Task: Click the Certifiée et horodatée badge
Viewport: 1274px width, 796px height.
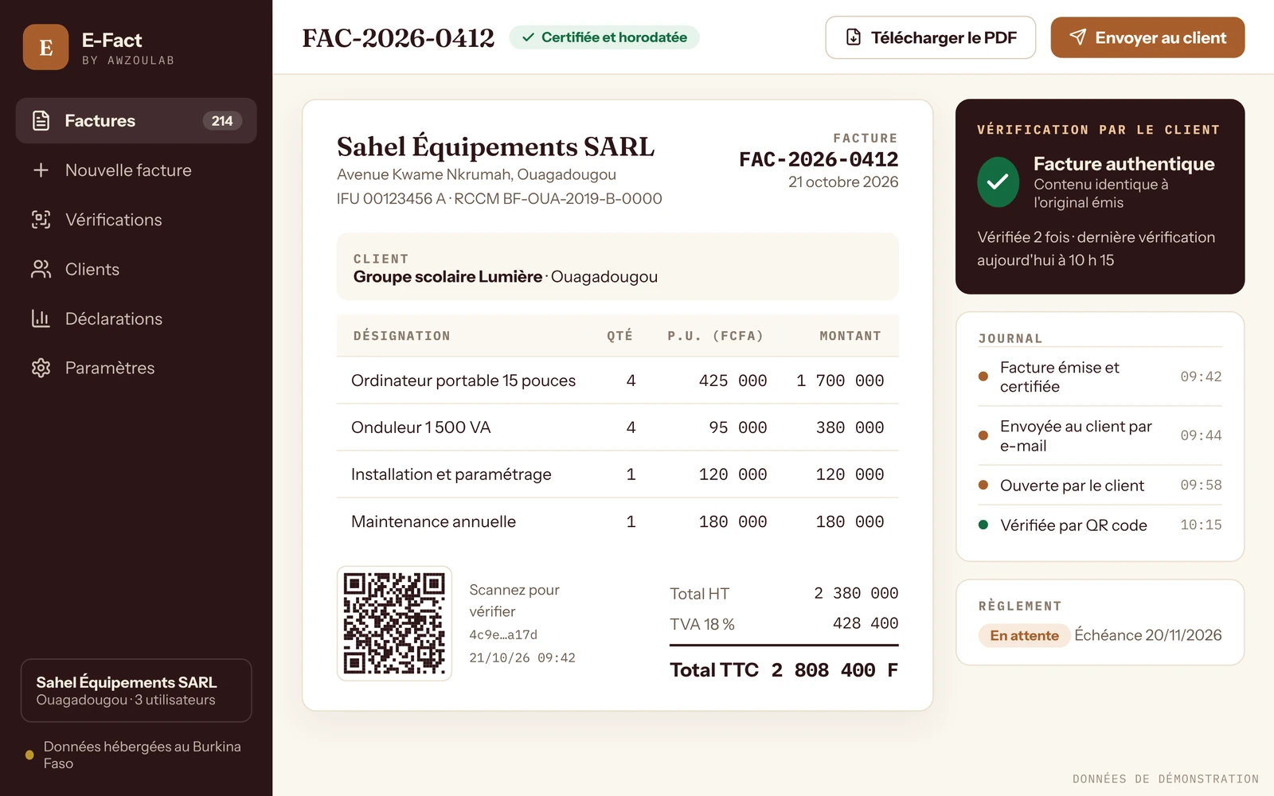Action: (604, 37)
